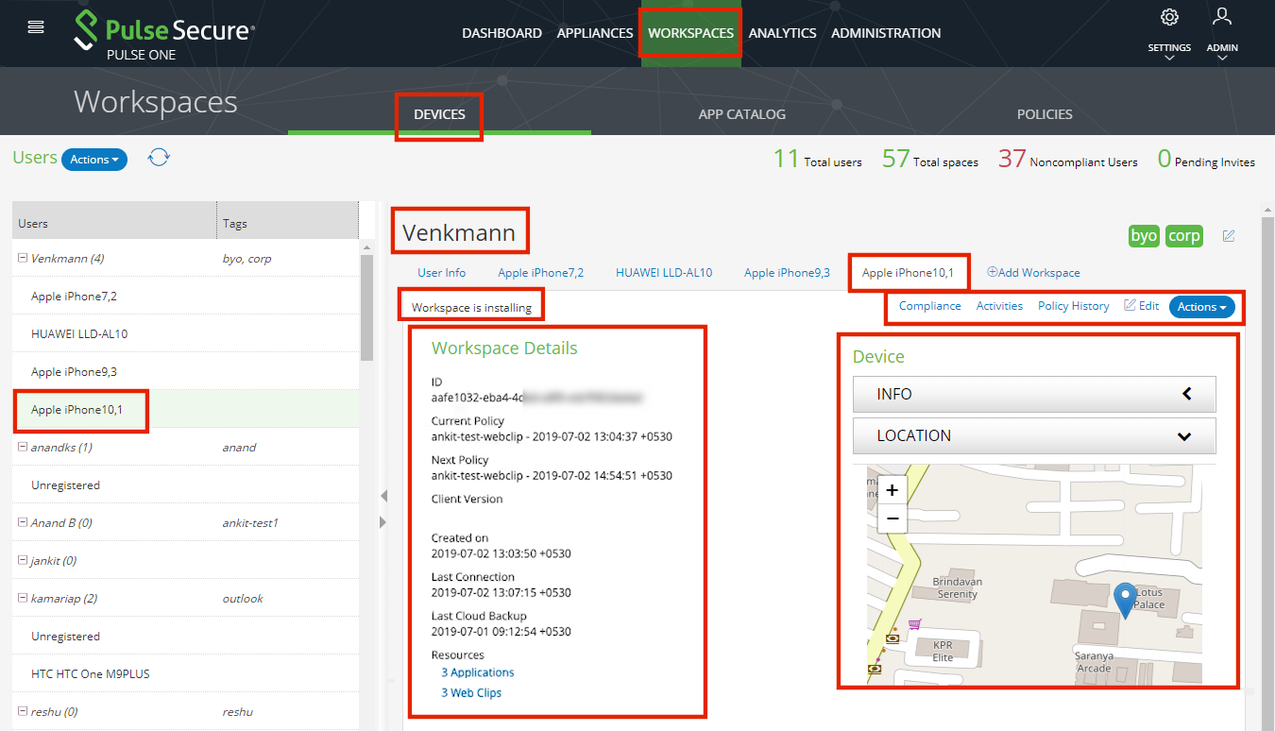
Task: Open the Compliance link
Action: (930, 306)
